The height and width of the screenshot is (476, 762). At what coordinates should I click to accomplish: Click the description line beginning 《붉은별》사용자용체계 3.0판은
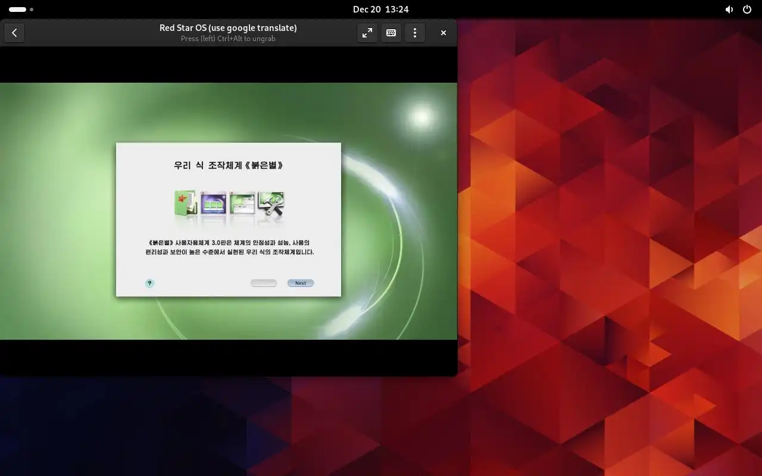(x=229, y=243)
